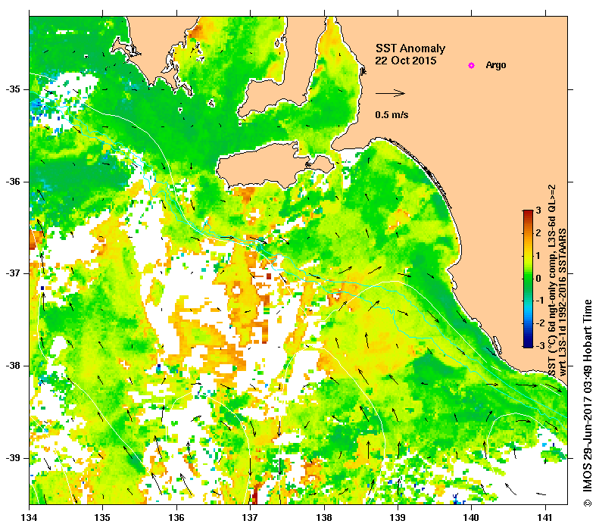Click the '0.5 m/s' scale label
This screenshot has width=599, height=530.
pos(392,114)
